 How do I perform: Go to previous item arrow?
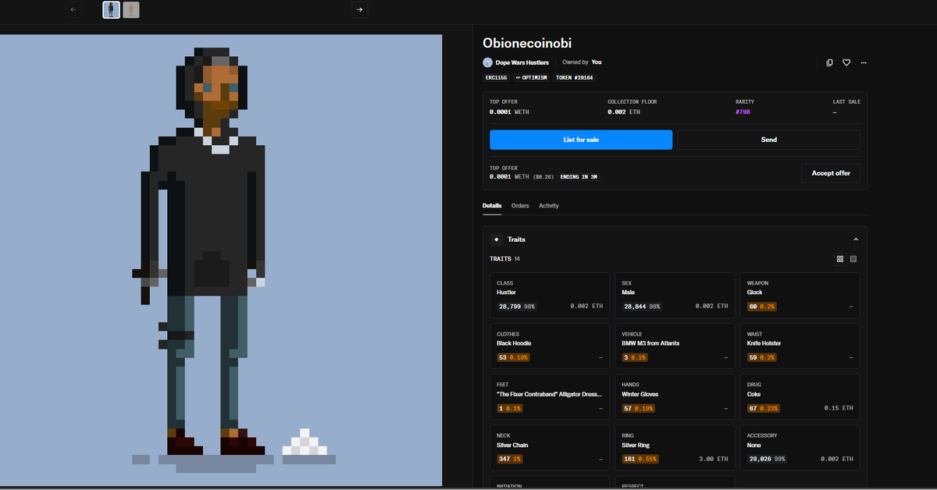(73, 9)
